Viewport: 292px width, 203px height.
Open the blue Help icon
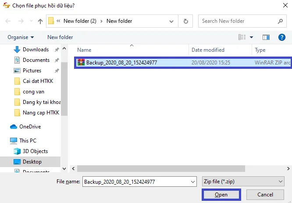click(282, 37)
